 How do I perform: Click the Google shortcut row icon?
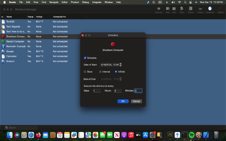click(3, 51)
